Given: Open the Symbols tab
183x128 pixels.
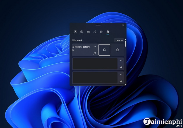Looking at the screenshot, I should (x=101, y=32).
